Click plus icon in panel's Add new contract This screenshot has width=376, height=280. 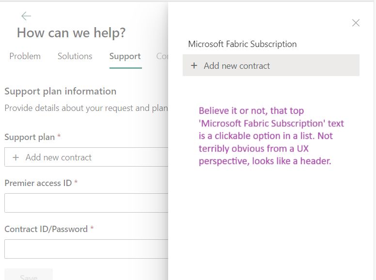click(x=194, y=65)
